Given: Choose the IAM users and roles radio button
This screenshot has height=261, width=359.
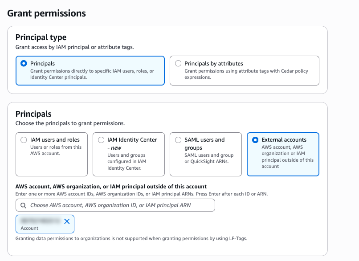Looking at the screenshot, I should tap(24, 140).
